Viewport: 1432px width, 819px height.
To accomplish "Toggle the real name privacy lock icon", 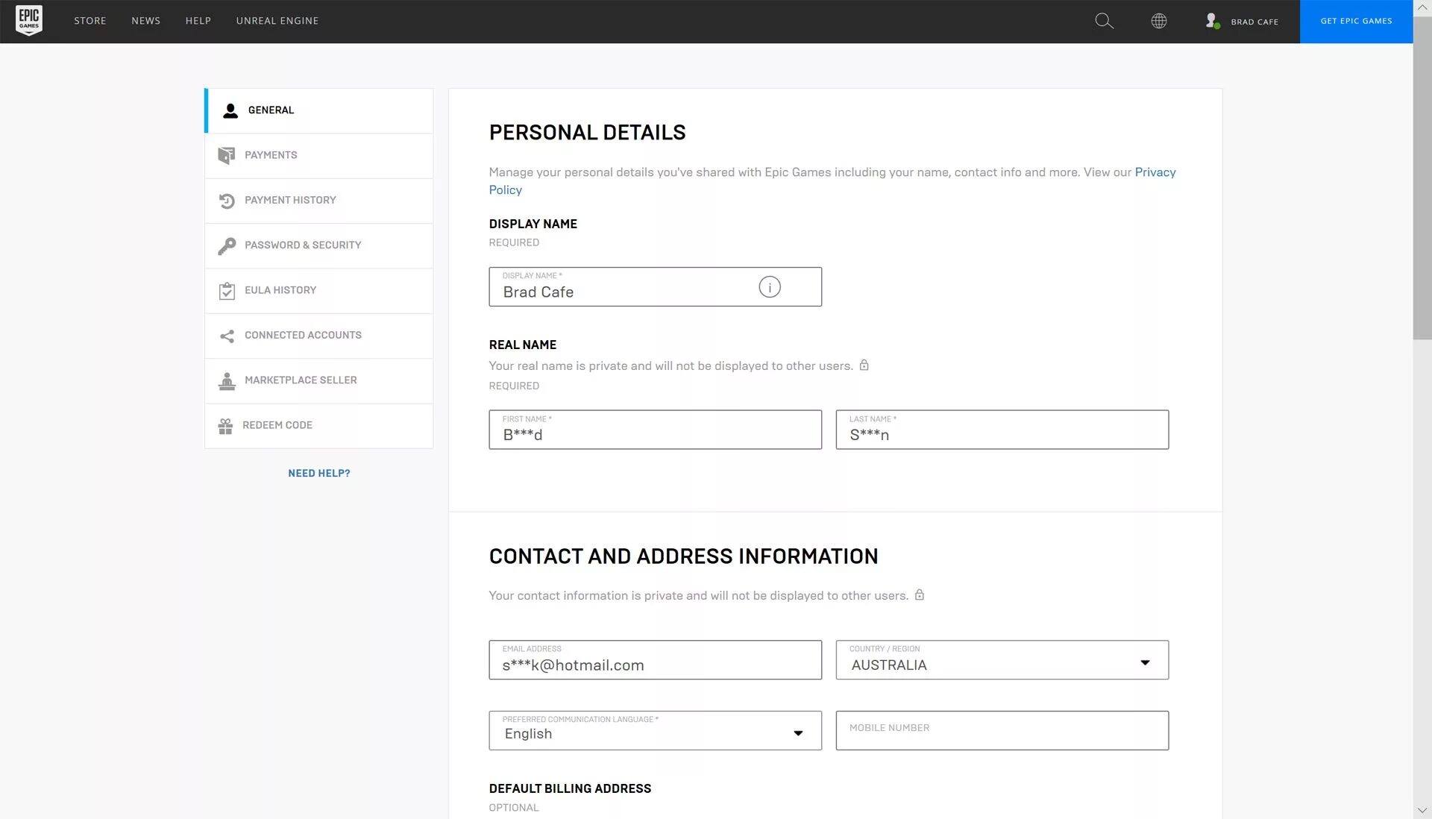I will (864, 365).
